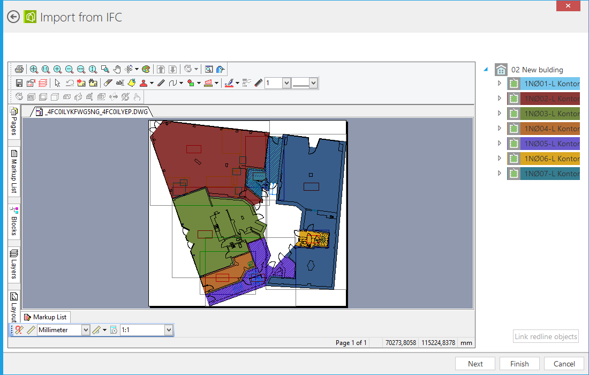The width and height of the screenshot is (589, 375).
Task: Click the pencil icon beside line width
Action: coord(259,83)
